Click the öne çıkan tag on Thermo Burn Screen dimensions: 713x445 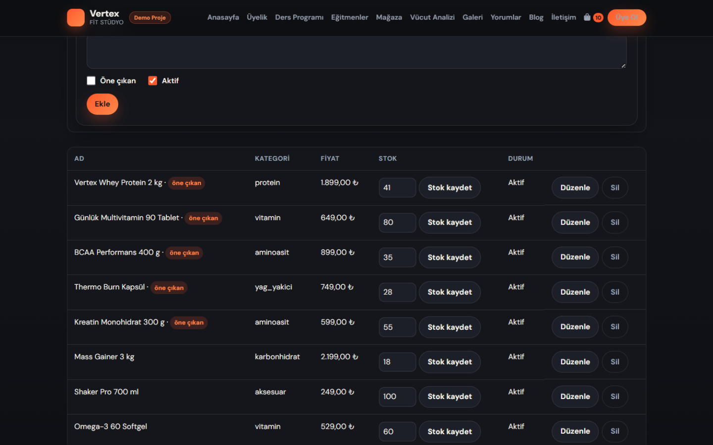pyautogui.click(x=169, y=288)
